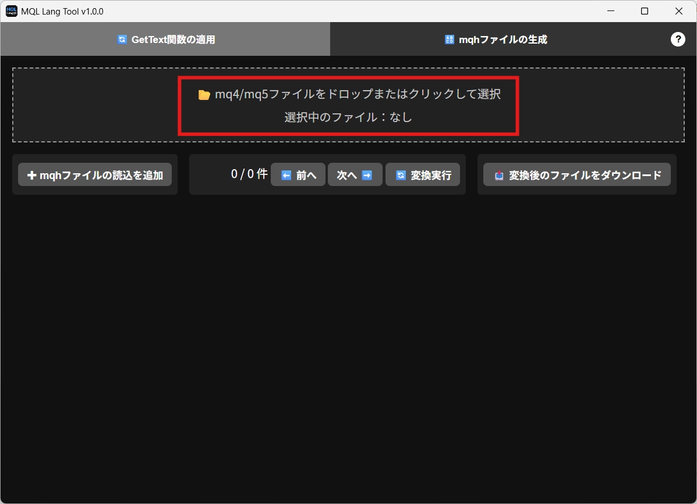
Task: Go to previous item with 前へ
Action: tap(298, 175)
